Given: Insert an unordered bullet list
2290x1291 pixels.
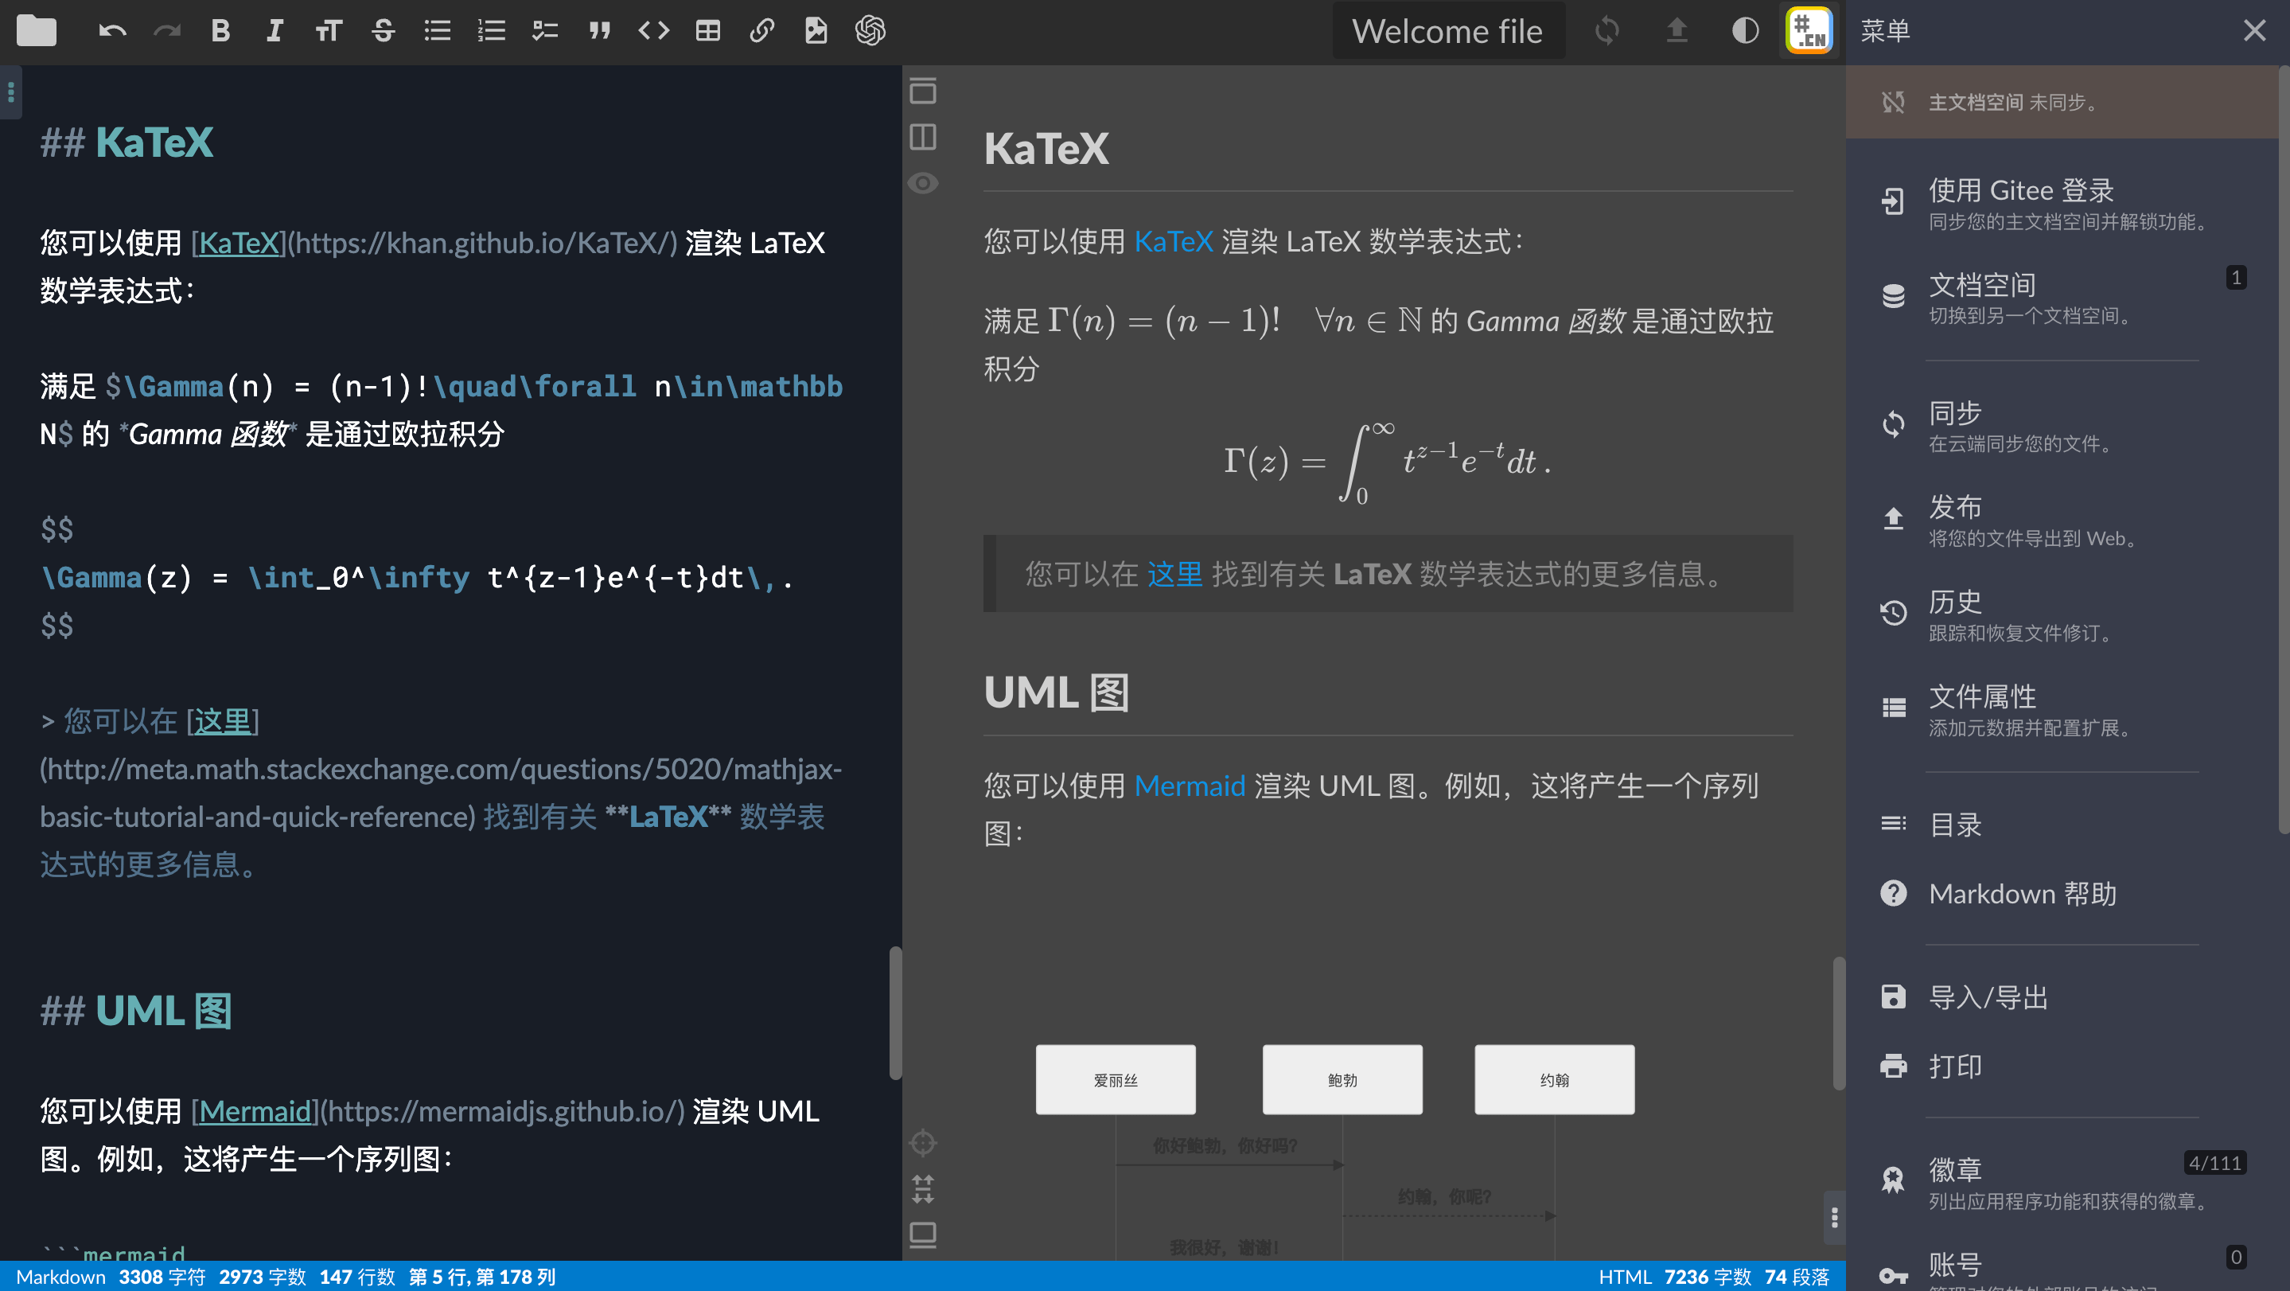Looking at the screenshot, I should coord(438,31).
